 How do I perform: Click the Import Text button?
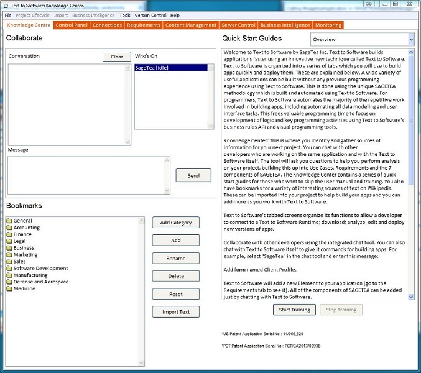coord(175,312)
